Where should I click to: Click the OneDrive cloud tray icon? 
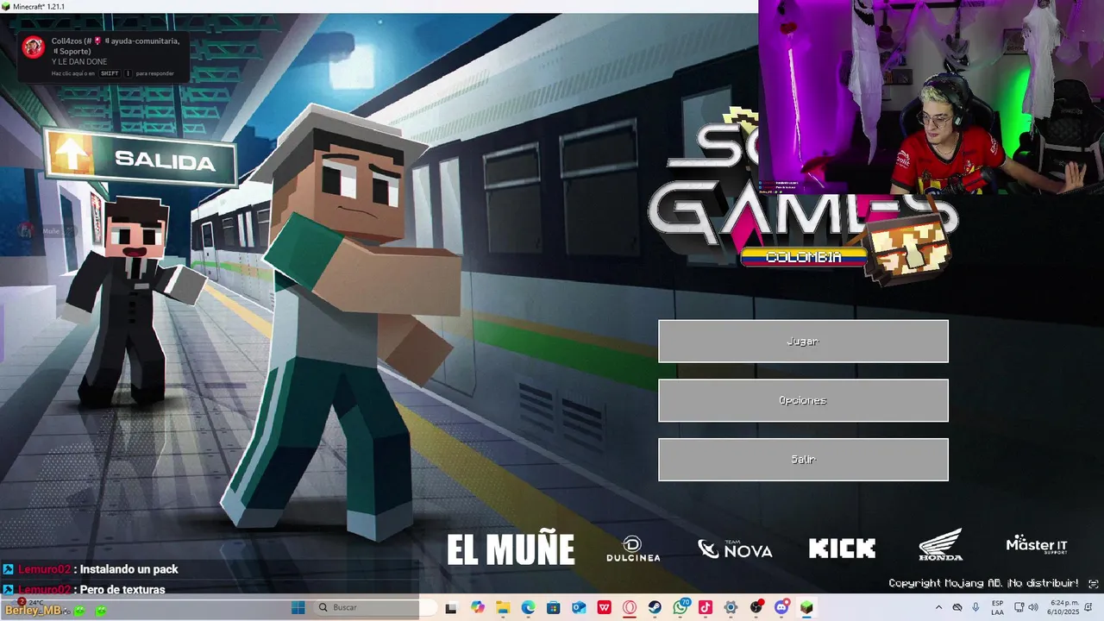click(x=957, y=608)
